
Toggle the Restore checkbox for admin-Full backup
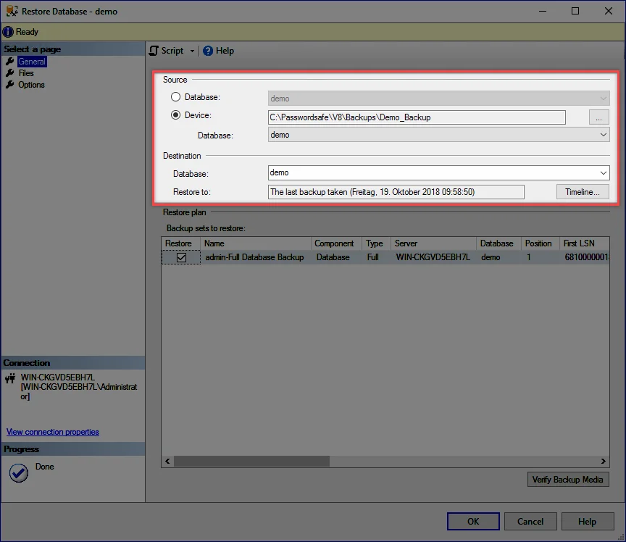[181, 258]
